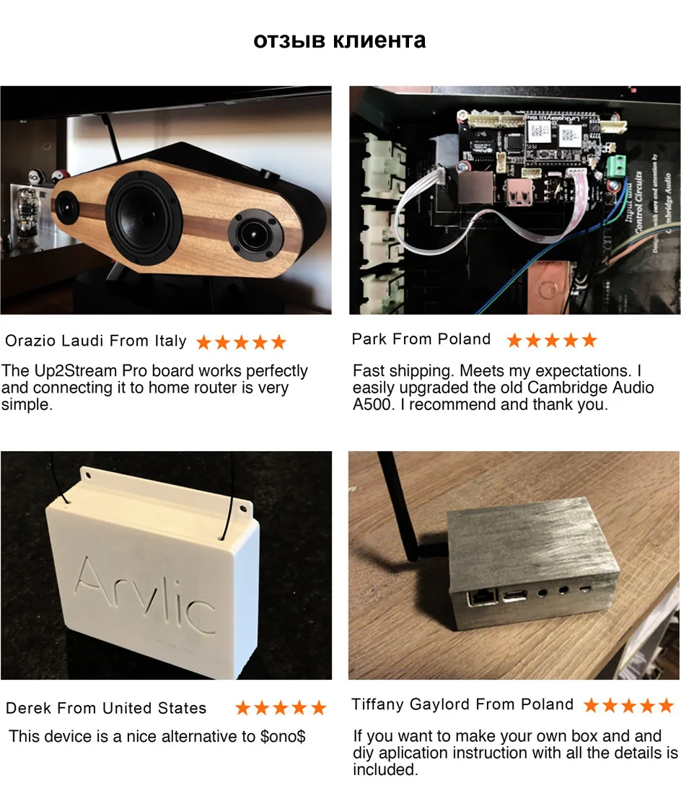Click reviewer name Tiffany Gaylord From Poland
Image resolution: width=681 pixels, height=801 pixels.
[x=462, y=704]
